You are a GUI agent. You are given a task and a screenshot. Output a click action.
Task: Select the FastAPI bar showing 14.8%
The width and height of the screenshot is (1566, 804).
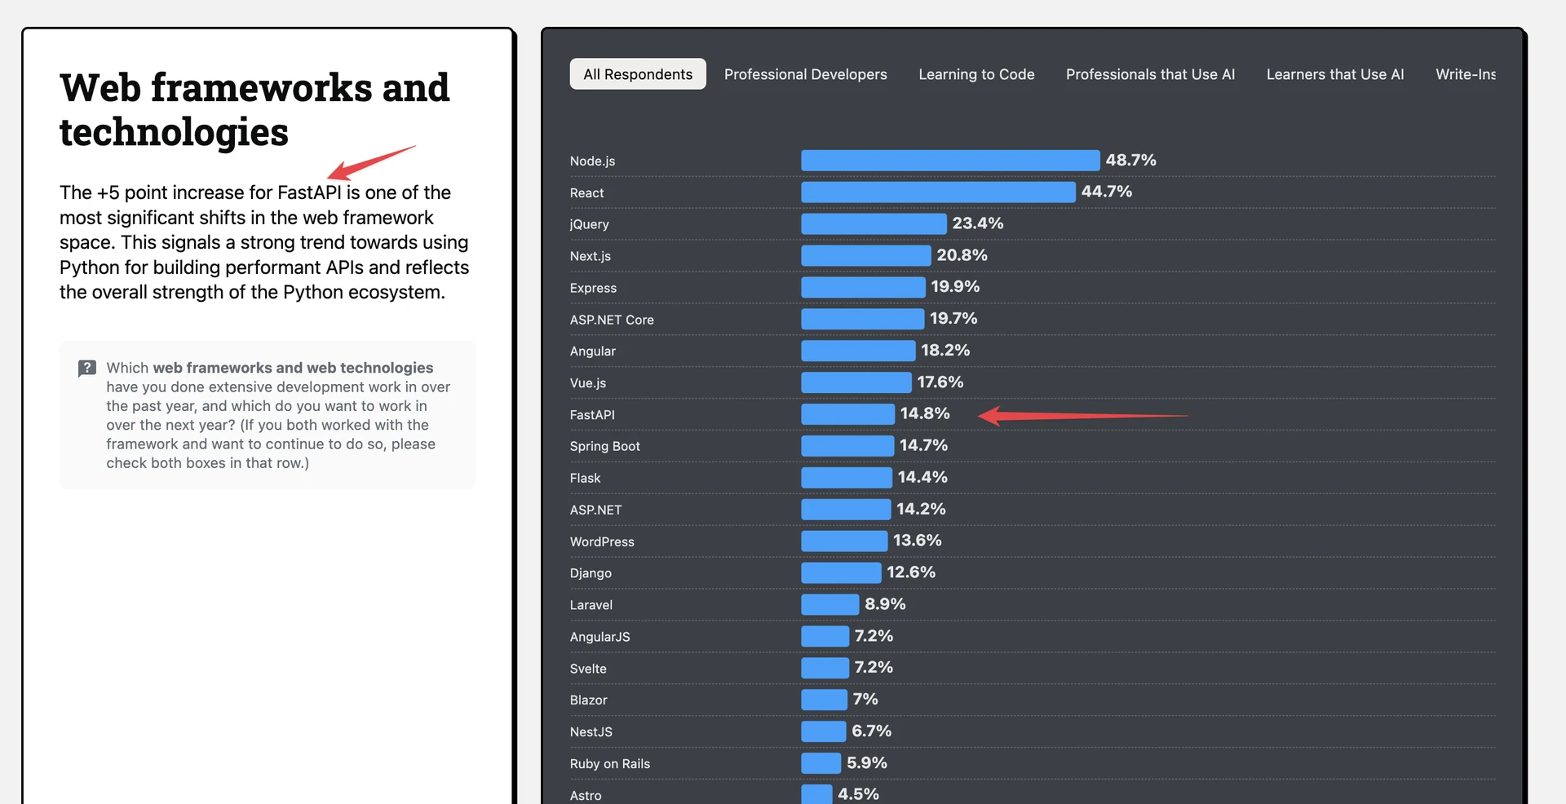847,414
